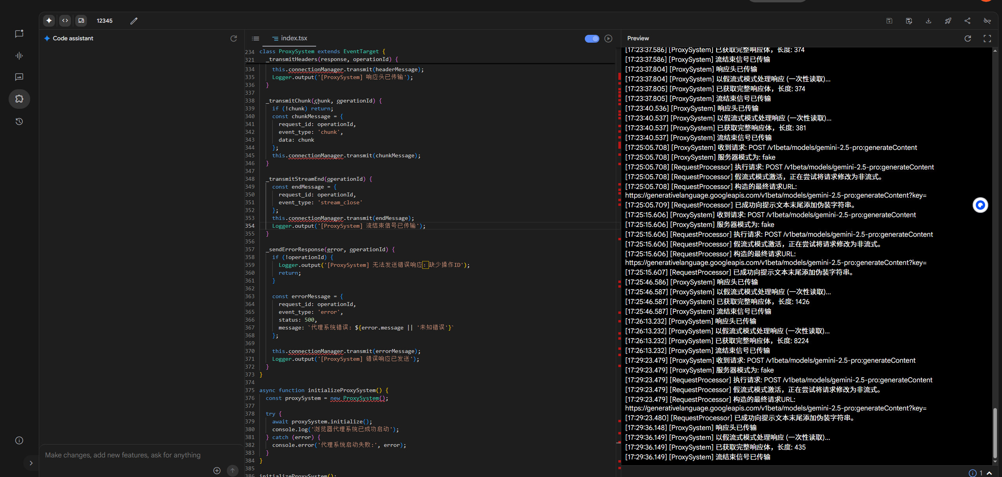Expand the console info panel chevron
Image resolution: width=1002 pixels, height=477 pixels.
pyautogui.click(x=989, y=473)
